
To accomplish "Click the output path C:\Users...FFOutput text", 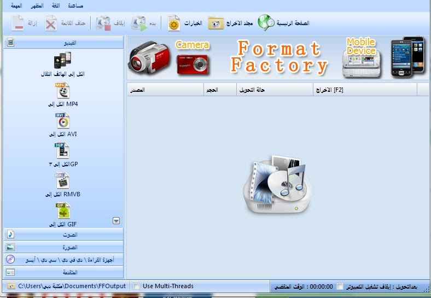I will (72, 286).
